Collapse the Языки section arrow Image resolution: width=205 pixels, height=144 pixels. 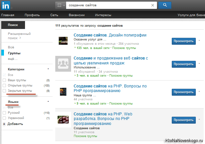(48, 101)
